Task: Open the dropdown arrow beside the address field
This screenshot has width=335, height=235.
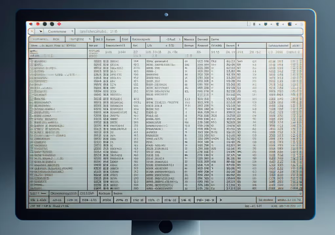Action: click(41, 31)
